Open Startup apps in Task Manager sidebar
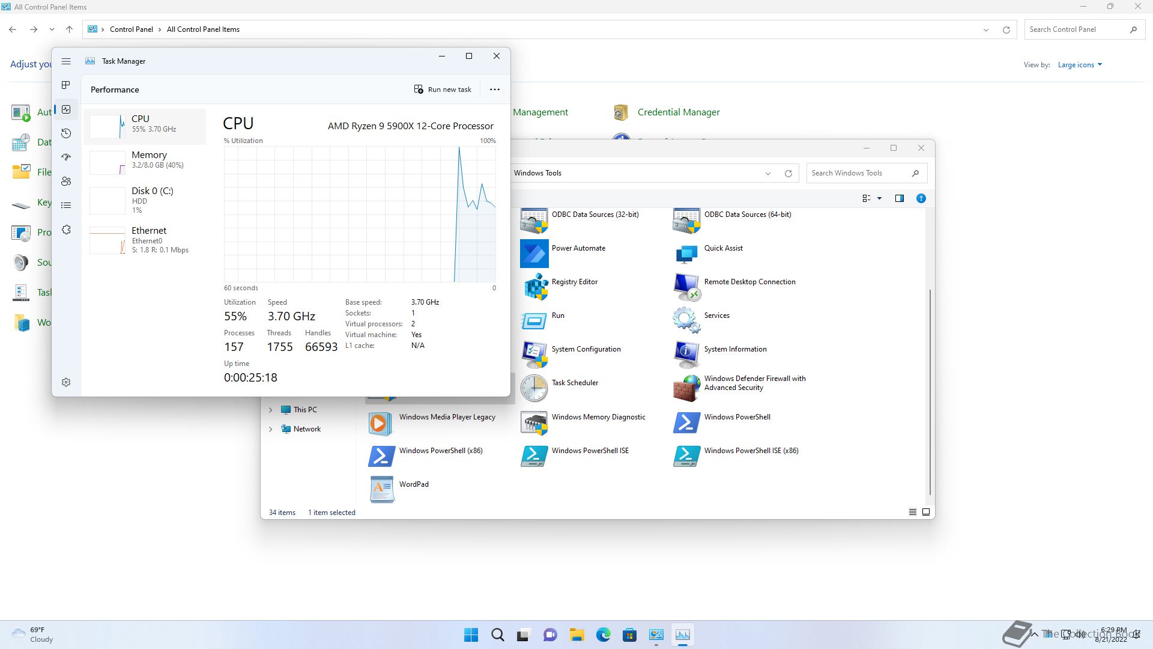 click(66, 157)
